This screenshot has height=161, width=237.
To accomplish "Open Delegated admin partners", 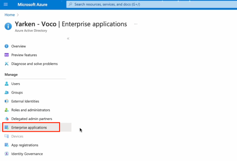I will click(32, 119).
